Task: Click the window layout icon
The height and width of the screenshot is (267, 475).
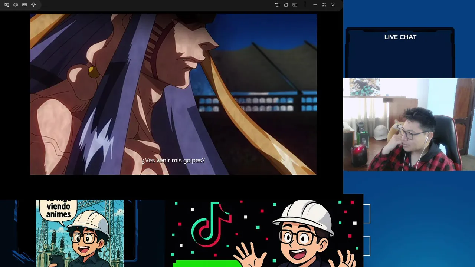Action: click(x=295, y=5)
